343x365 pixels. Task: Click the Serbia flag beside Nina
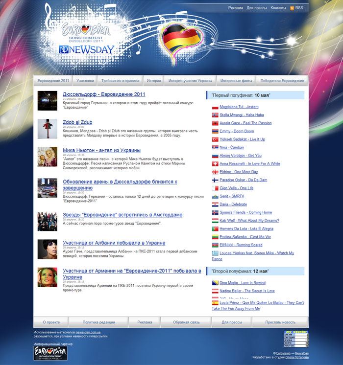coord(215,148)
